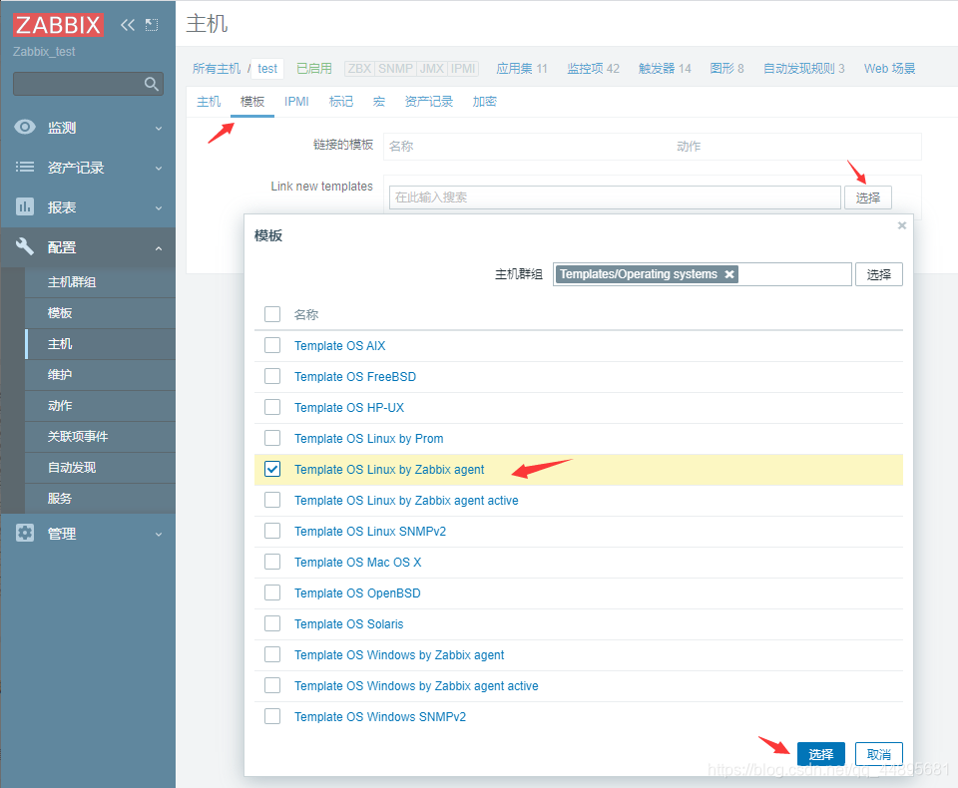
Task: Switch to the 加密 tab
Action: tap(485, 102)
